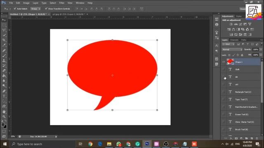Image resolution: width=264 pixels, height=148 pixels.
Task: Create a new layer icon
Action: tap(252, 139)
